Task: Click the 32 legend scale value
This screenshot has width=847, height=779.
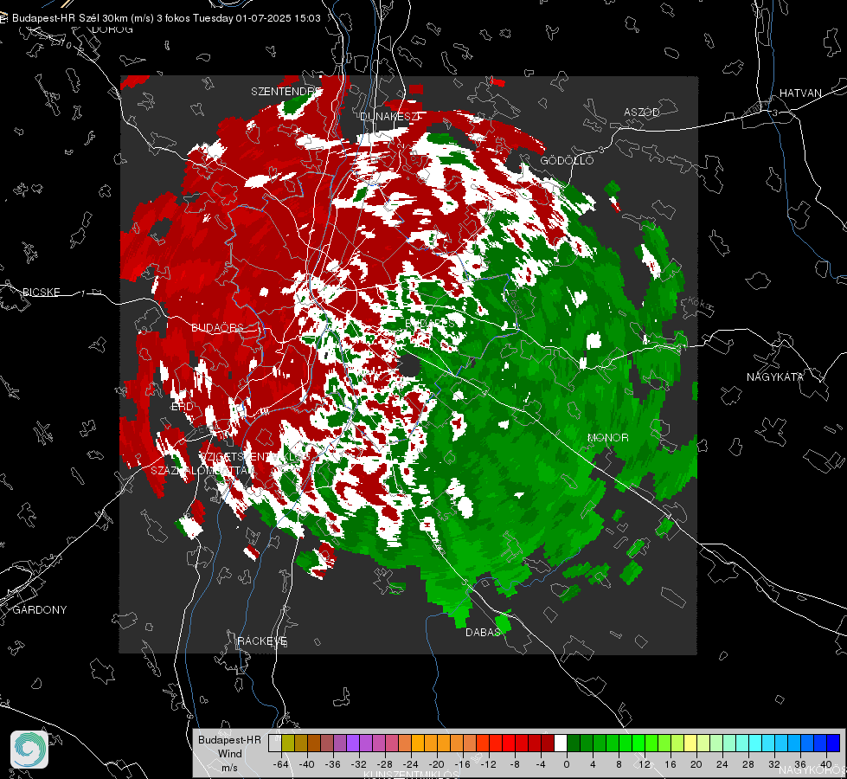Action: (x=774, y=764)
